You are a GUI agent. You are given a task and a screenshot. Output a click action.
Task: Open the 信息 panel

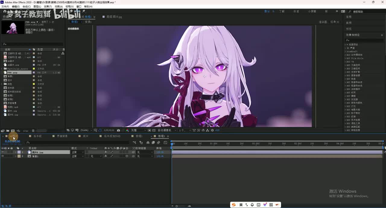pyautogui.click(x=349, y=17)
